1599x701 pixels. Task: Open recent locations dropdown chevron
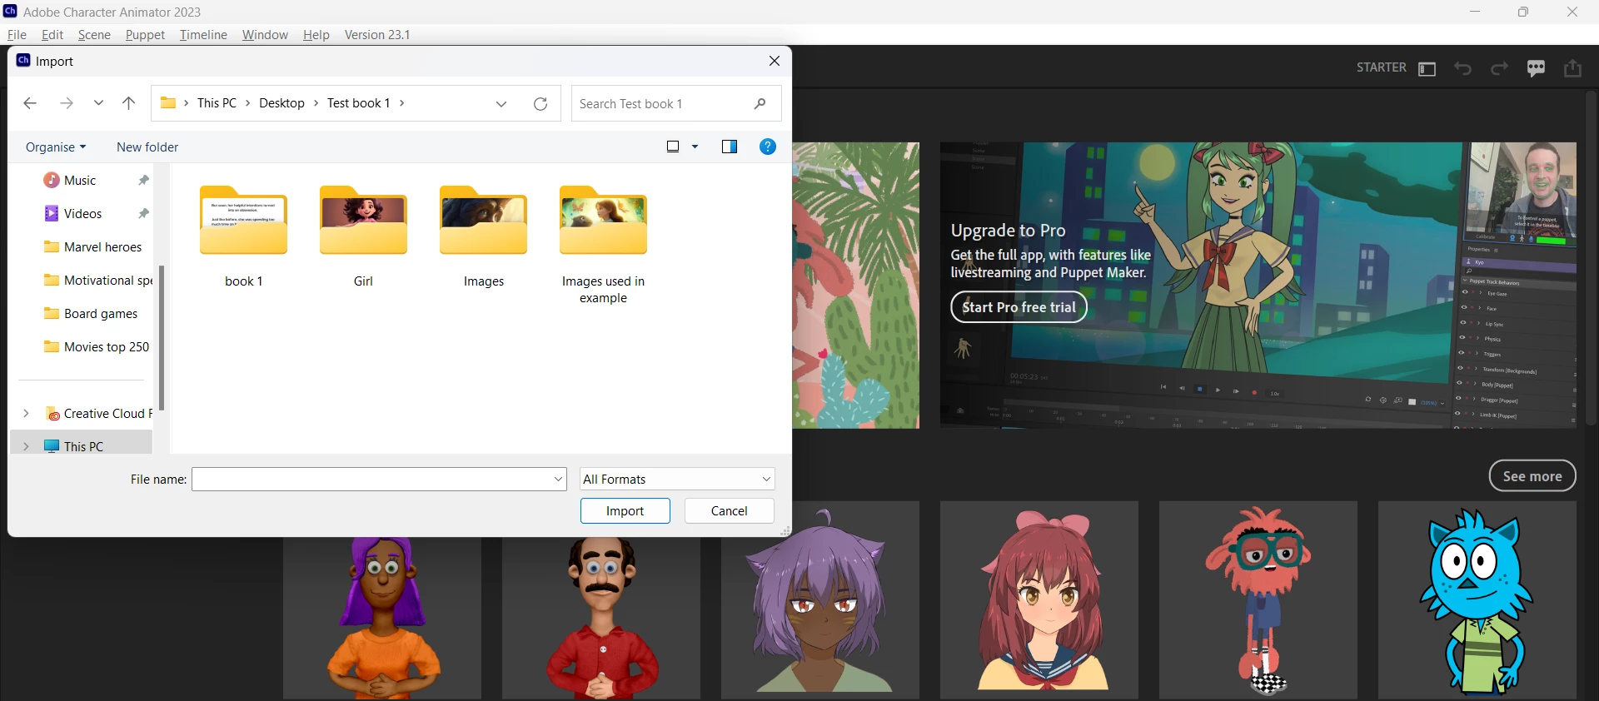pyautogui.click(x=98, y=103)
